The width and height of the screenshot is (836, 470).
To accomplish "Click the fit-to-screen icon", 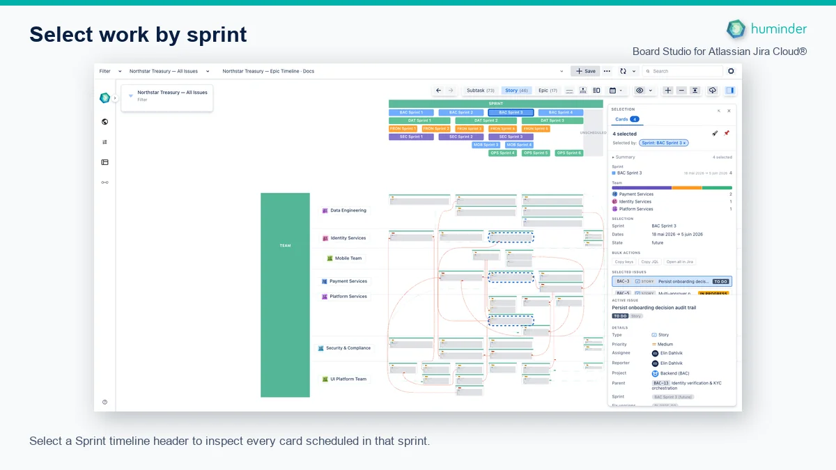I will (x=695, y=91).
